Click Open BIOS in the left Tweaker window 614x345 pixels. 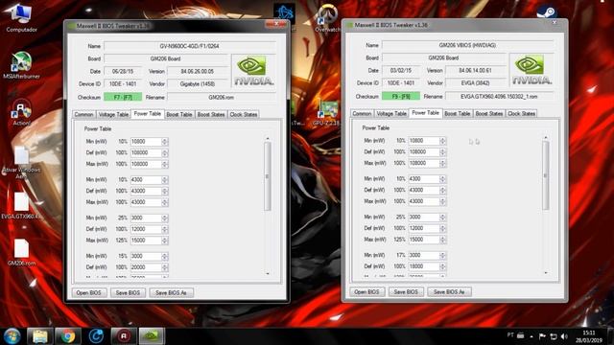pyautogui.click(x=89, y=292)
